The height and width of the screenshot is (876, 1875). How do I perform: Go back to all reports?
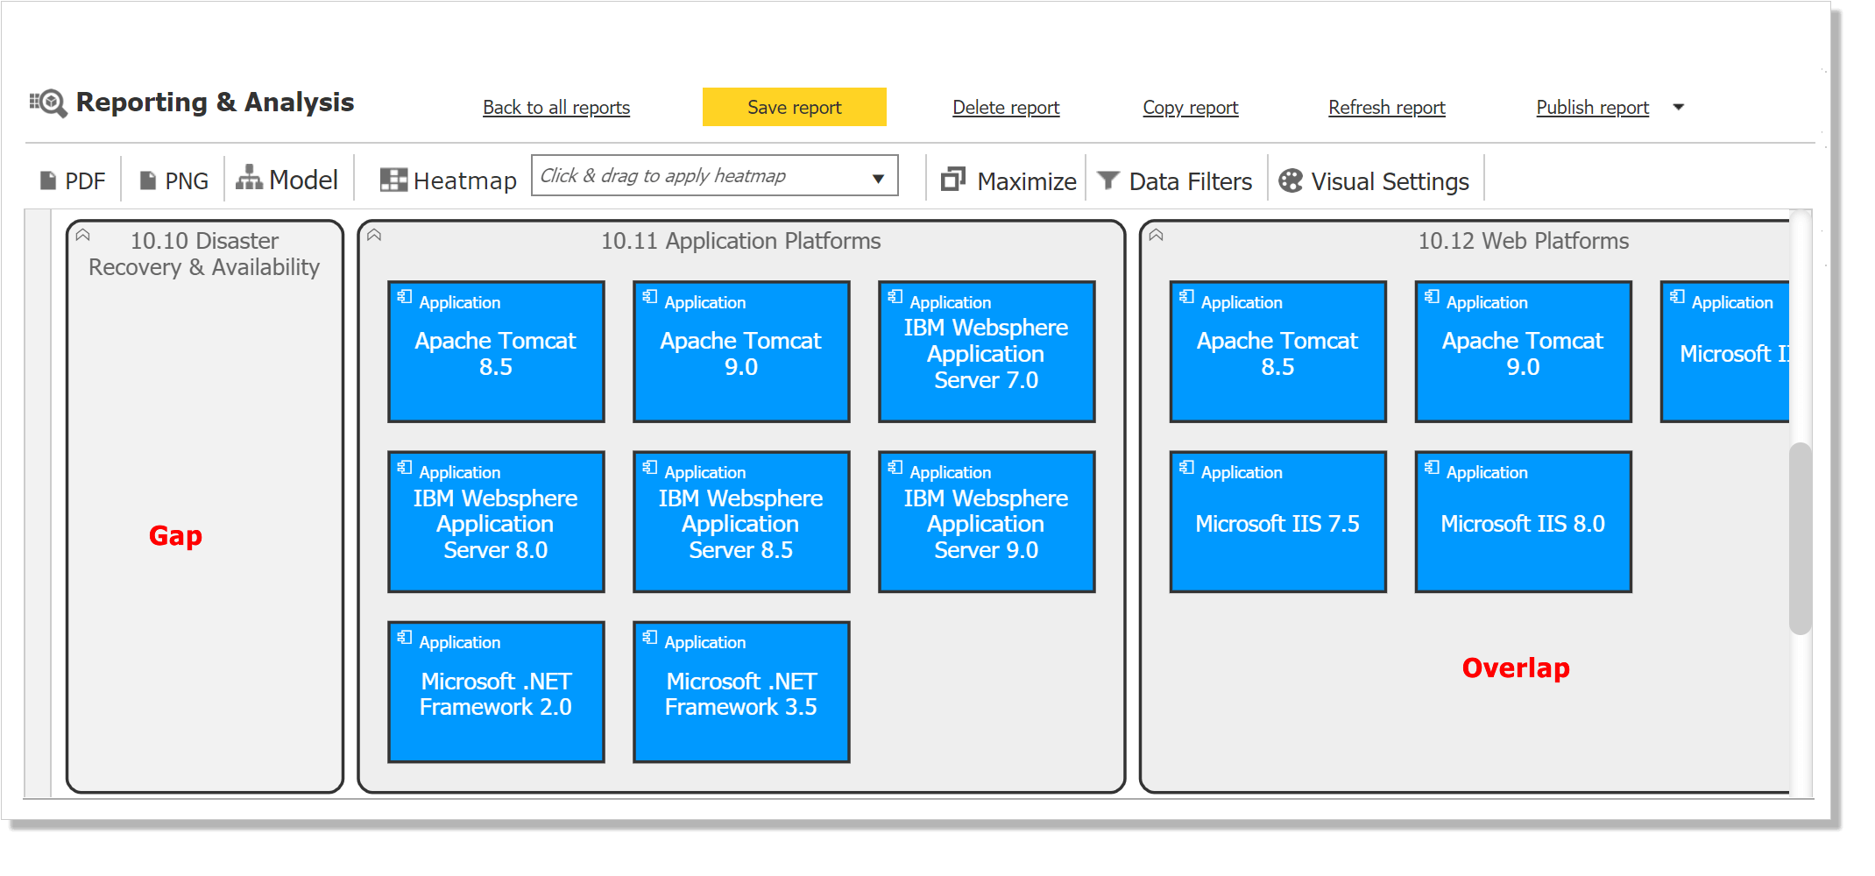556,107
